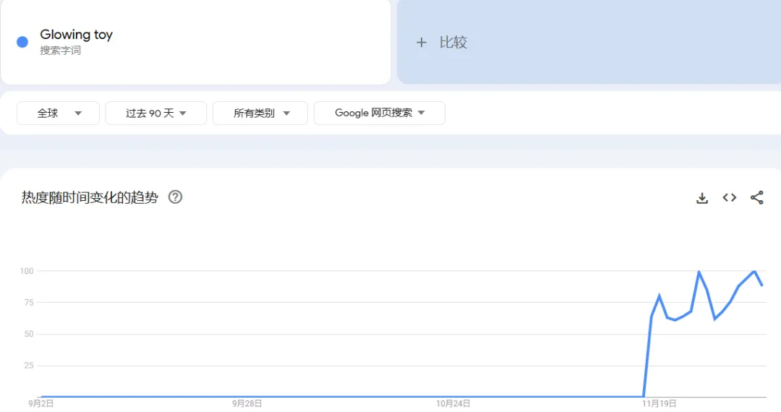The width and height of the screenshot is (781, 412).
Task: Open help tooltip next to 热度随时间变化的趋势
Action: (175, 197)
